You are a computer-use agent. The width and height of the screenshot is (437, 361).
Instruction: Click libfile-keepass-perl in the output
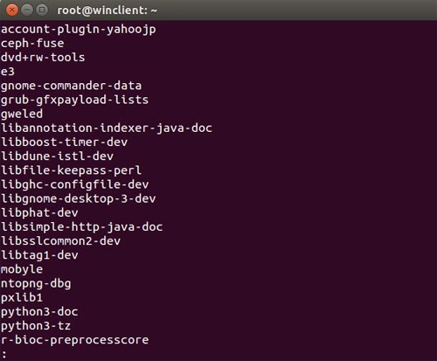coord(72,170)
